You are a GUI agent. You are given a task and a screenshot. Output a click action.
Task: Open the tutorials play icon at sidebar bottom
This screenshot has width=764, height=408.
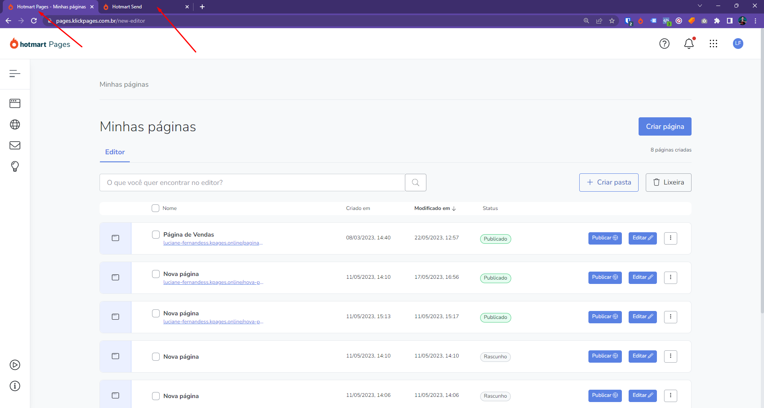point(15,365)
